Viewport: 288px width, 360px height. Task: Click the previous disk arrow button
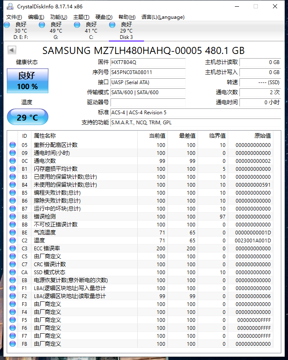point(12,50)
